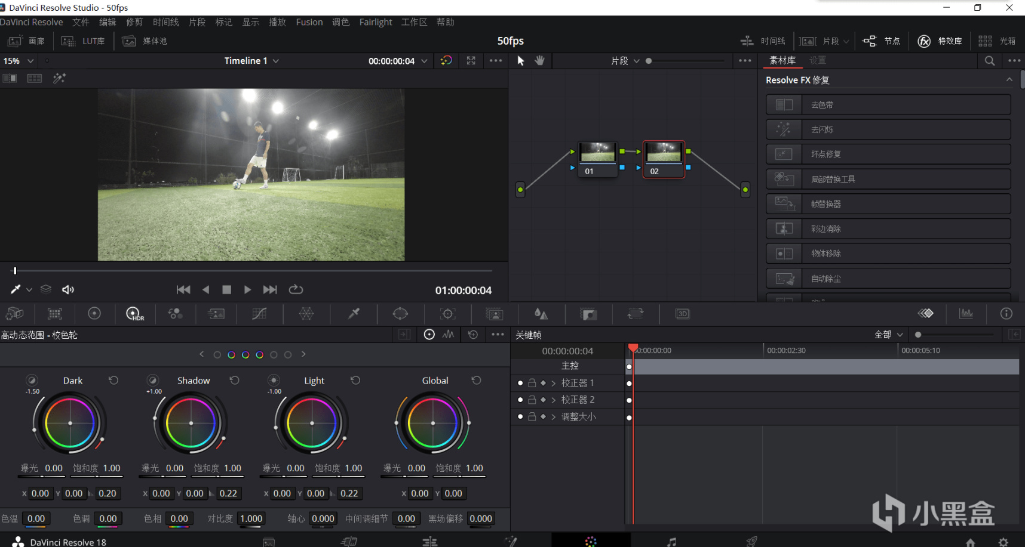Reset the Dark color wheel
The width and height of the screenshot is (1025, 547).
(x=113, y=381)
